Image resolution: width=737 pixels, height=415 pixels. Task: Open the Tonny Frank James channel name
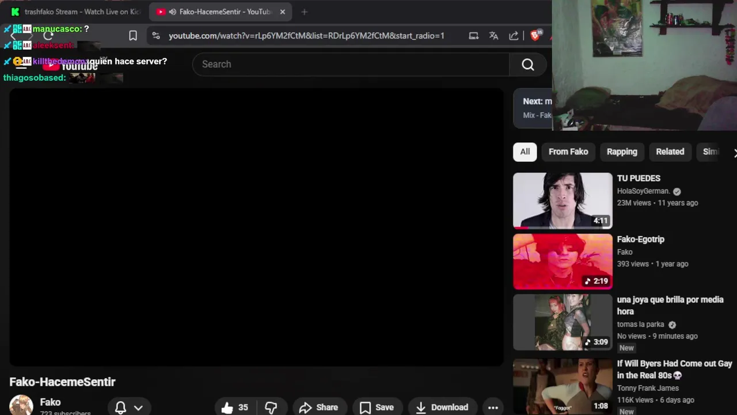(x=648, y=388)
